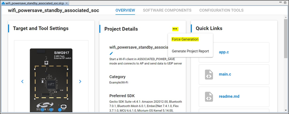The width and height of the screenshot is (289, 114).
Task: Select the Overview tab
Action: click(125, 10)
